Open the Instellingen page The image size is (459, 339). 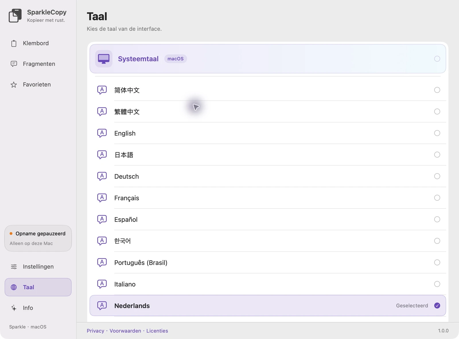38,267
